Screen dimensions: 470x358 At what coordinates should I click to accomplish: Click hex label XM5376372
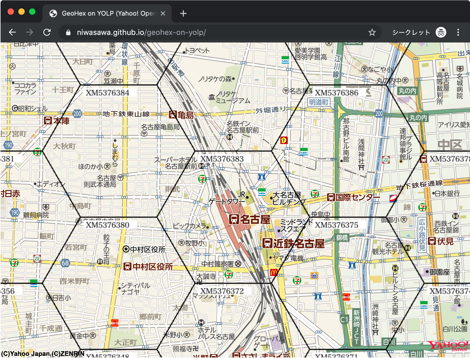(222, 291)
